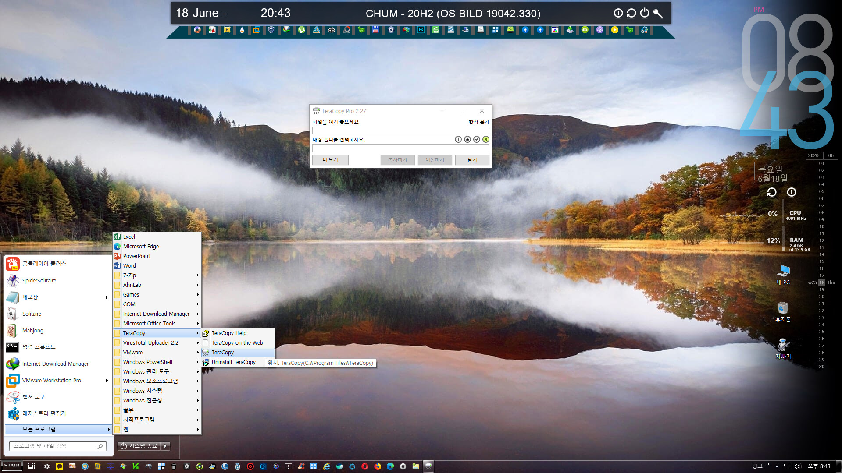Expand Windows 보조프로그램 folder
The height and width of the screenshot is (473, 842).
pyautogui.click(x=157, y=381)
